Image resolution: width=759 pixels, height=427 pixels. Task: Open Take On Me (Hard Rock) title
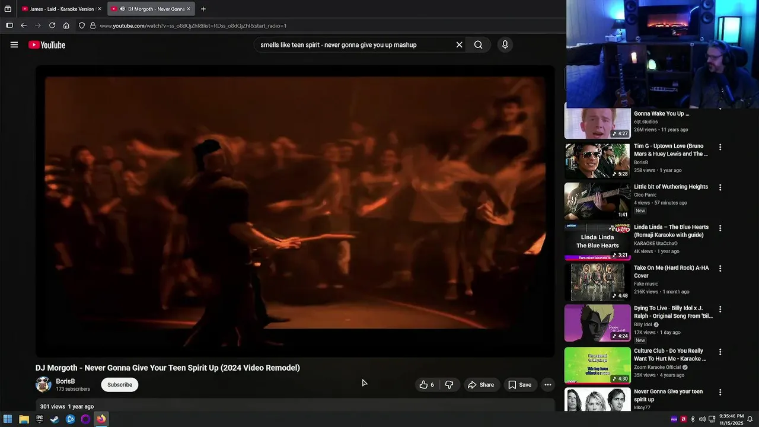point(671,272)
